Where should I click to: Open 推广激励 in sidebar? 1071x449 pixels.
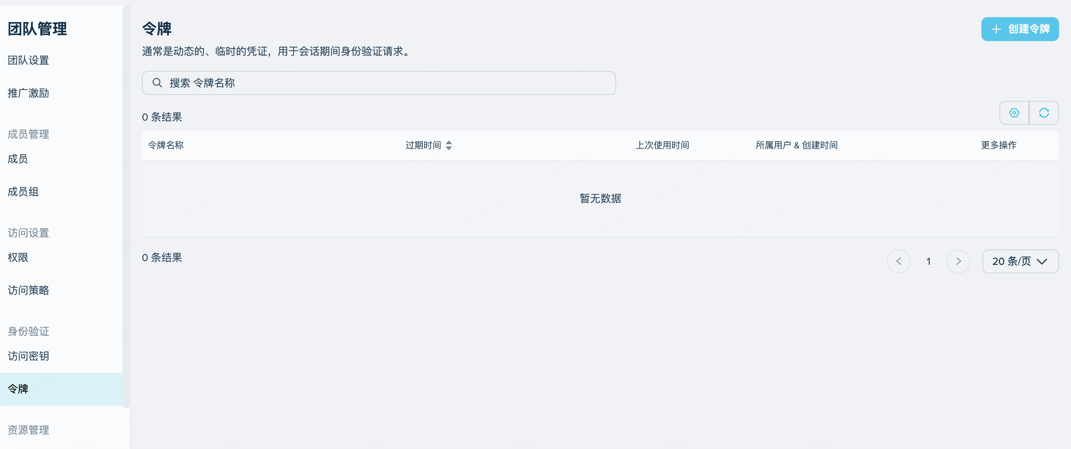pyautogui.click(x=28, y=93)
